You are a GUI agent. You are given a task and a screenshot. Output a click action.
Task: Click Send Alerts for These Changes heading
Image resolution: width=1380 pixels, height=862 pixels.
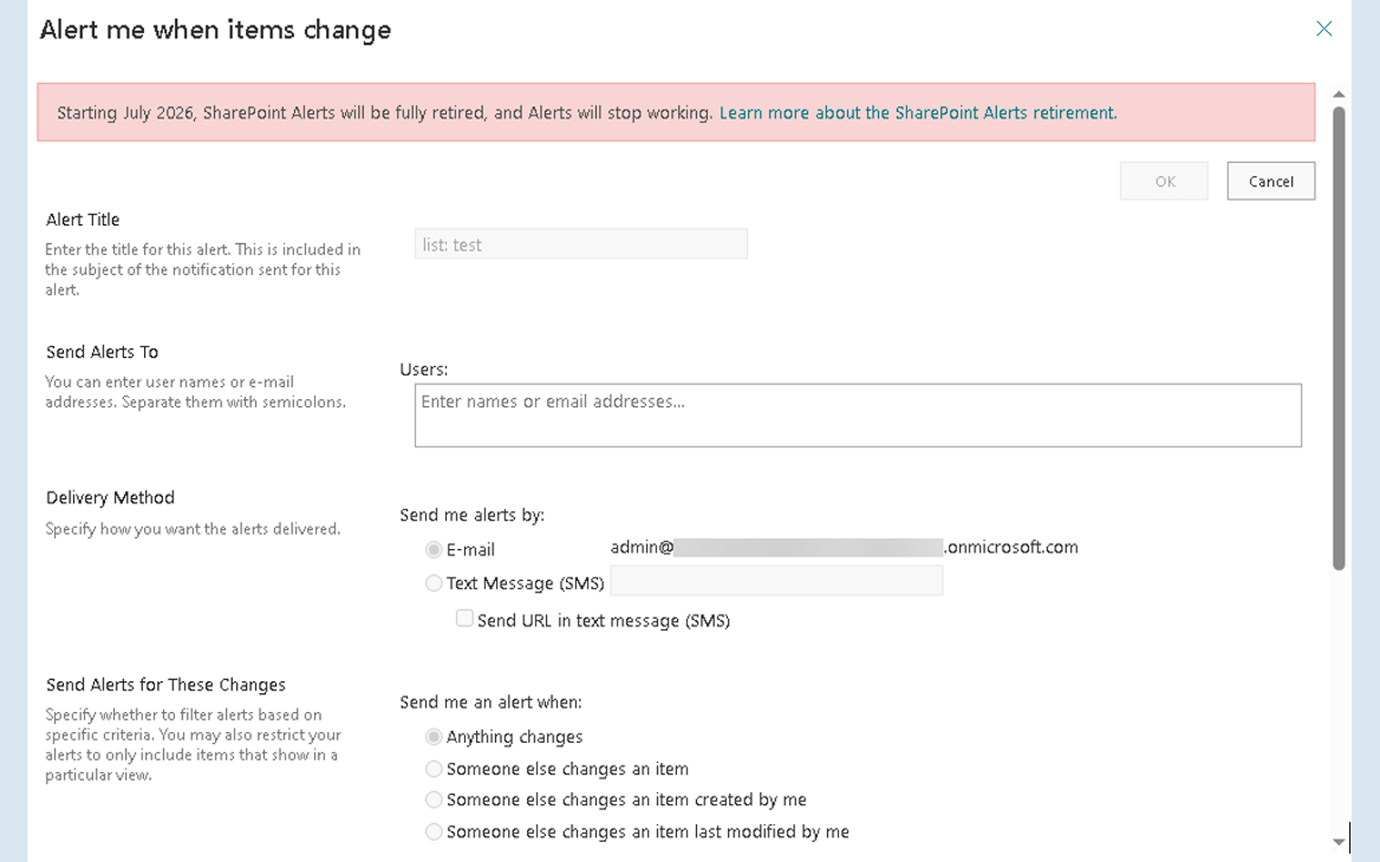click(166, 684)
